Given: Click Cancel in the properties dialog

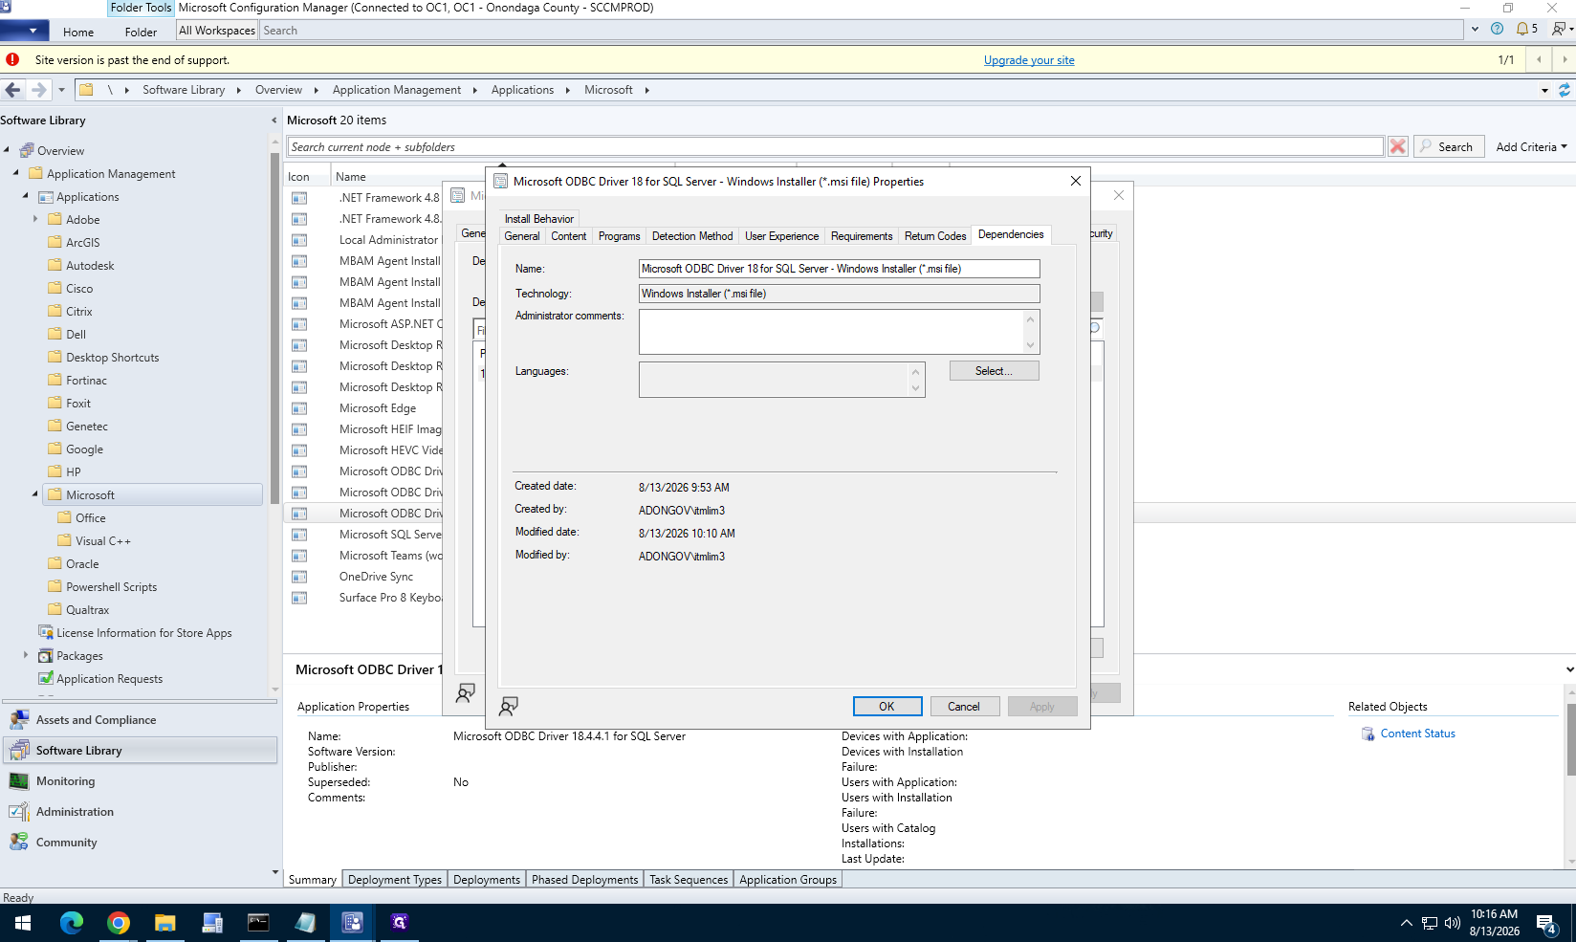Looking at the screenshot, I should click(964, 707).
